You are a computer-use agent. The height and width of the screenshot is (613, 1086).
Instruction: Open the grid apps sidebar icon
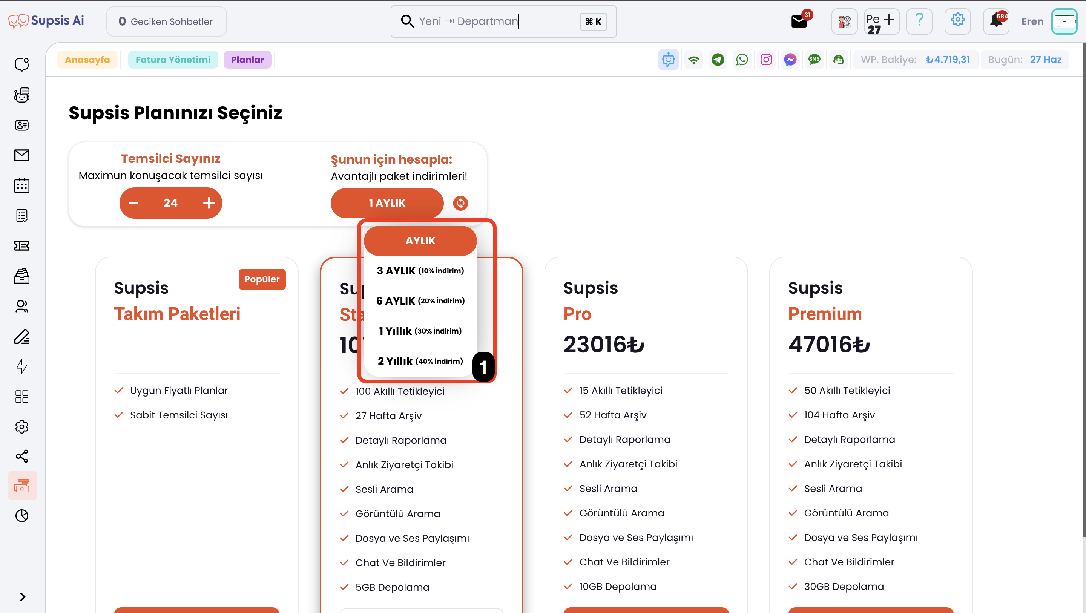point(22,396)
